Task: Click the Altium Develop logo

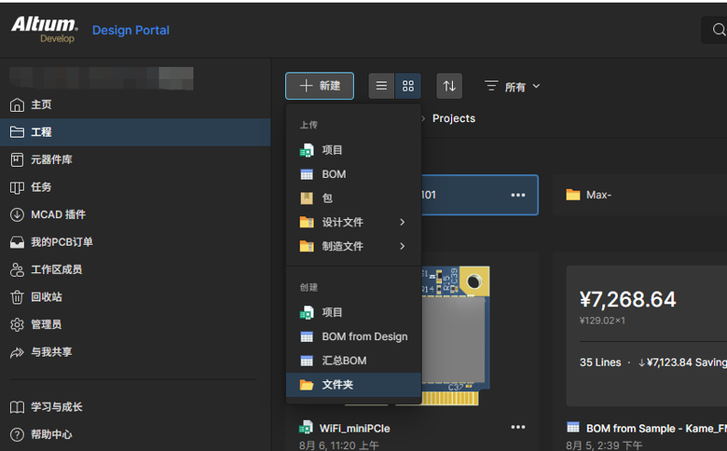Action: coord(45,29)
